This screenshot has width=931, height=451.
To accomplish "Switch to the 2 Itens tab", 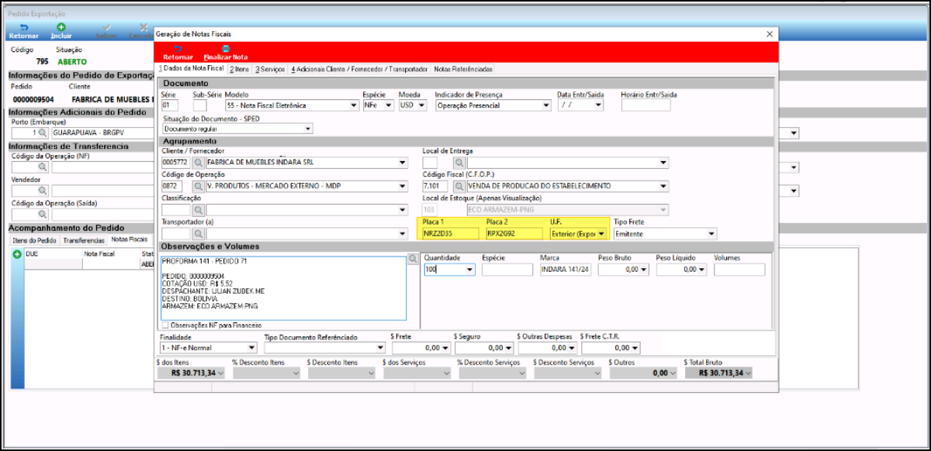I will coord(239,69).
